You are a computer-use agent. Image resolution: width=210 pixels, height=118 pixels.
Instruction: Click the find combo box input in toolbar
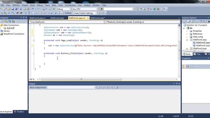click(x=118, y=9)
